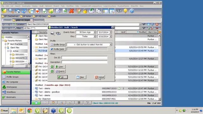The image size is (203, 114).
Task: Click the envelope email toolbar icon
Action: pos(91,11)
